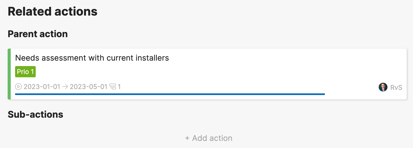Screen dimensions: 413x148
Task: Click the Parent action section heading
Action: click(38, 34)
